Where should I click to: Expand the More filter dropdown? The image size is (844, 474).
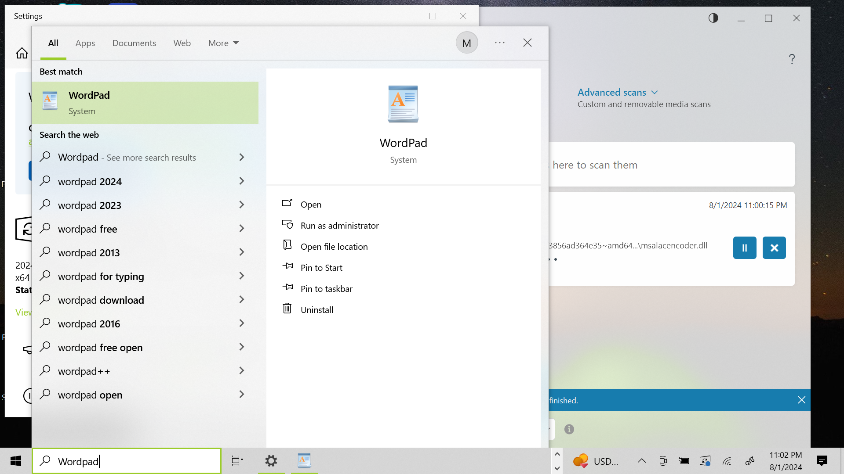pyautogui.click(x=223, y=43)
